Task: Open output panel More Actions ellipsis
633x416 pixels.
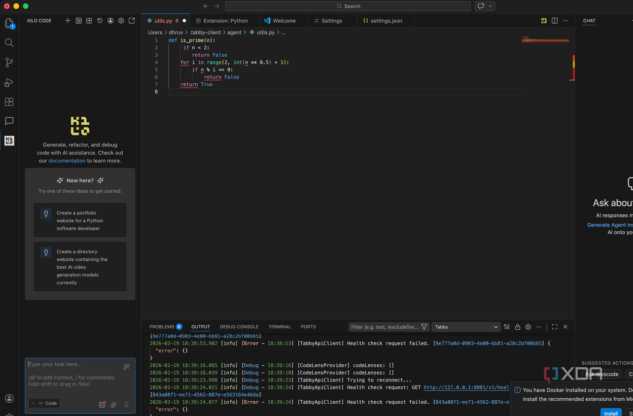Action: tap(539, 327)
